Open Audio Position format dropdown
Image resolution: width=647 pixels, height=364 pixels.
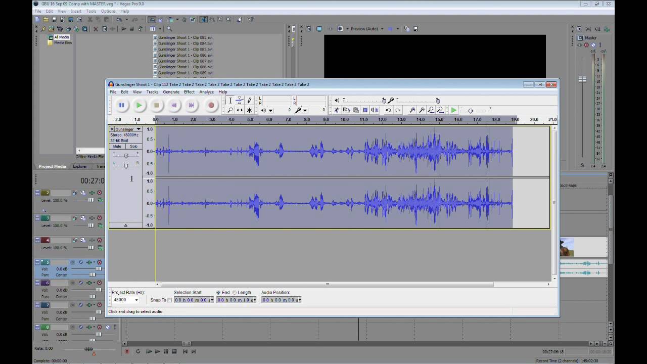tap(299, 300)
